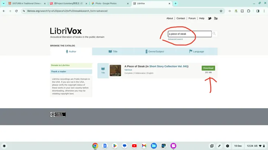268x150 pixels.
Task: View site information icon in address bar
Action: [x=24, y=11]
